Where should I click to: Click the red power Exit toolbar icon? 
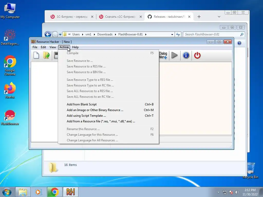197,55
